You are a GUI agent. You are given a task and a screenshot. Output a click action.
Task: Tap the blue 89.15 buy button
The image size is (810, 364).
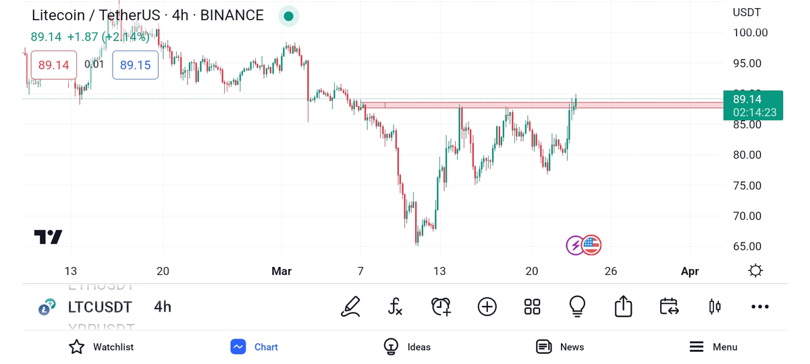135,65
